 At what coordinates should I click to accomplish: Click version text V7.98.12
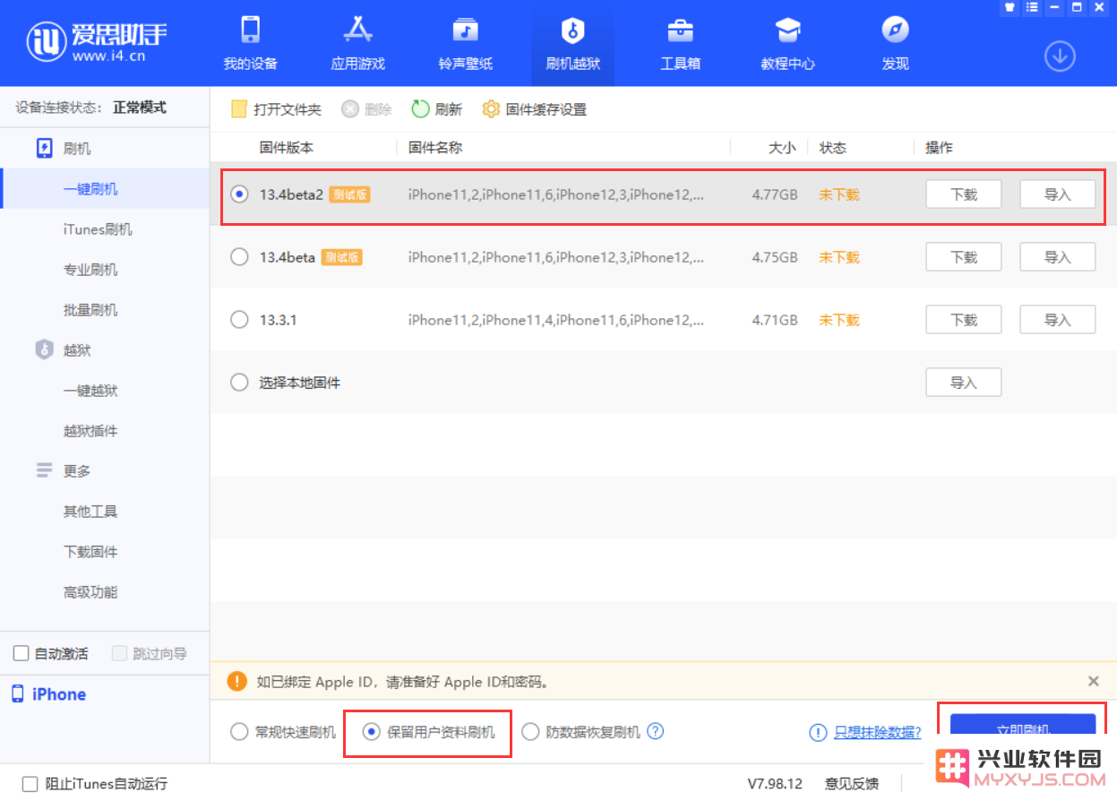777,784
